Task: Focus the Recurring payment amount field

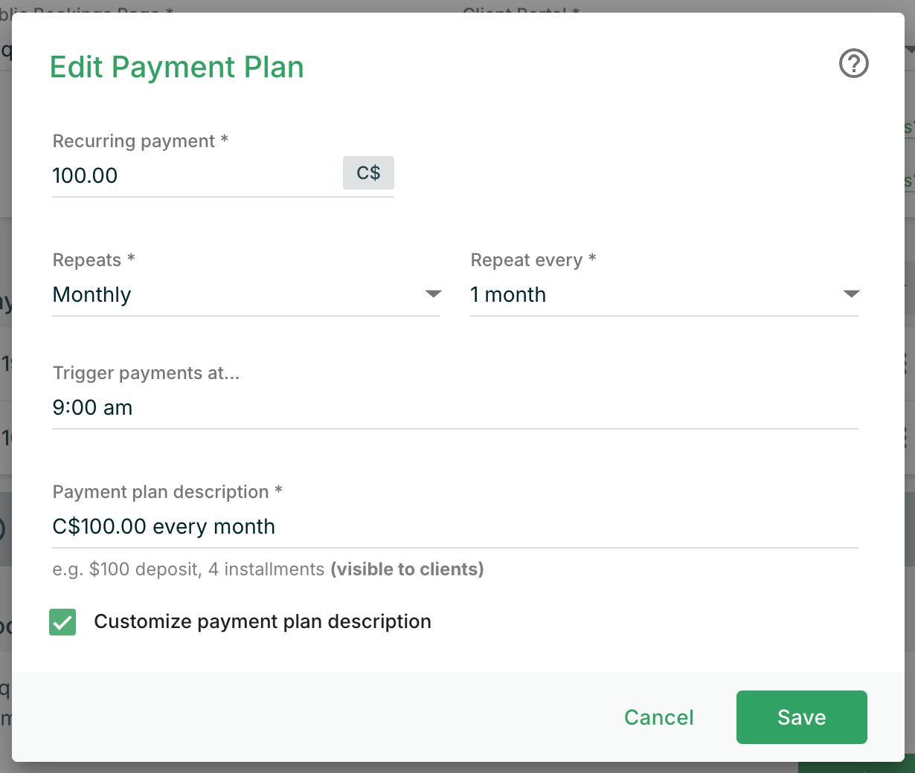Action: (193, 176)
